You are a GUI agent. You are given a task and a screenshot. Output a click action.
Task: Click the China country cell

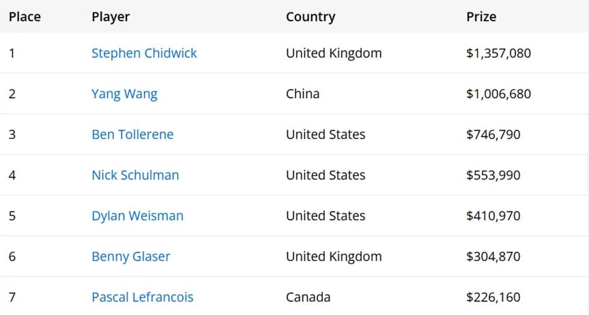[303, 94]
